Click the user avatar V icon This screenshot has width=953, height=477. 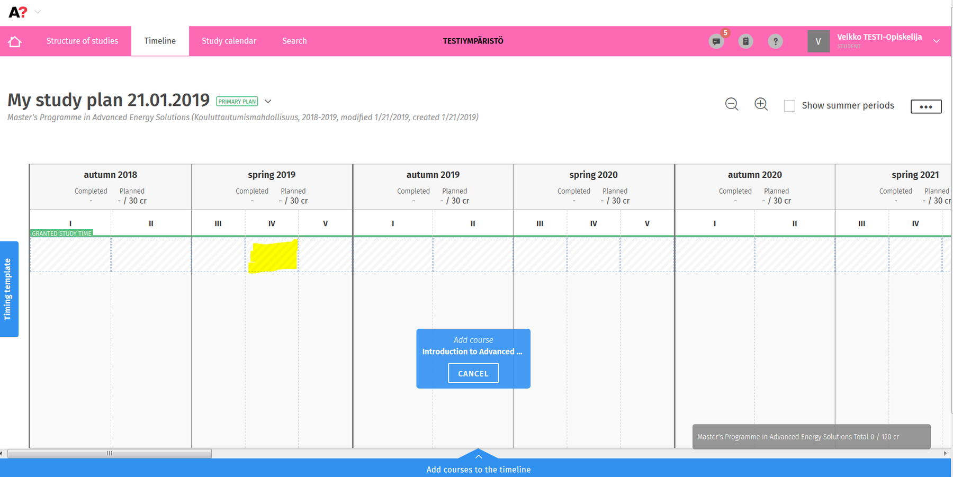tap(818, 41)
